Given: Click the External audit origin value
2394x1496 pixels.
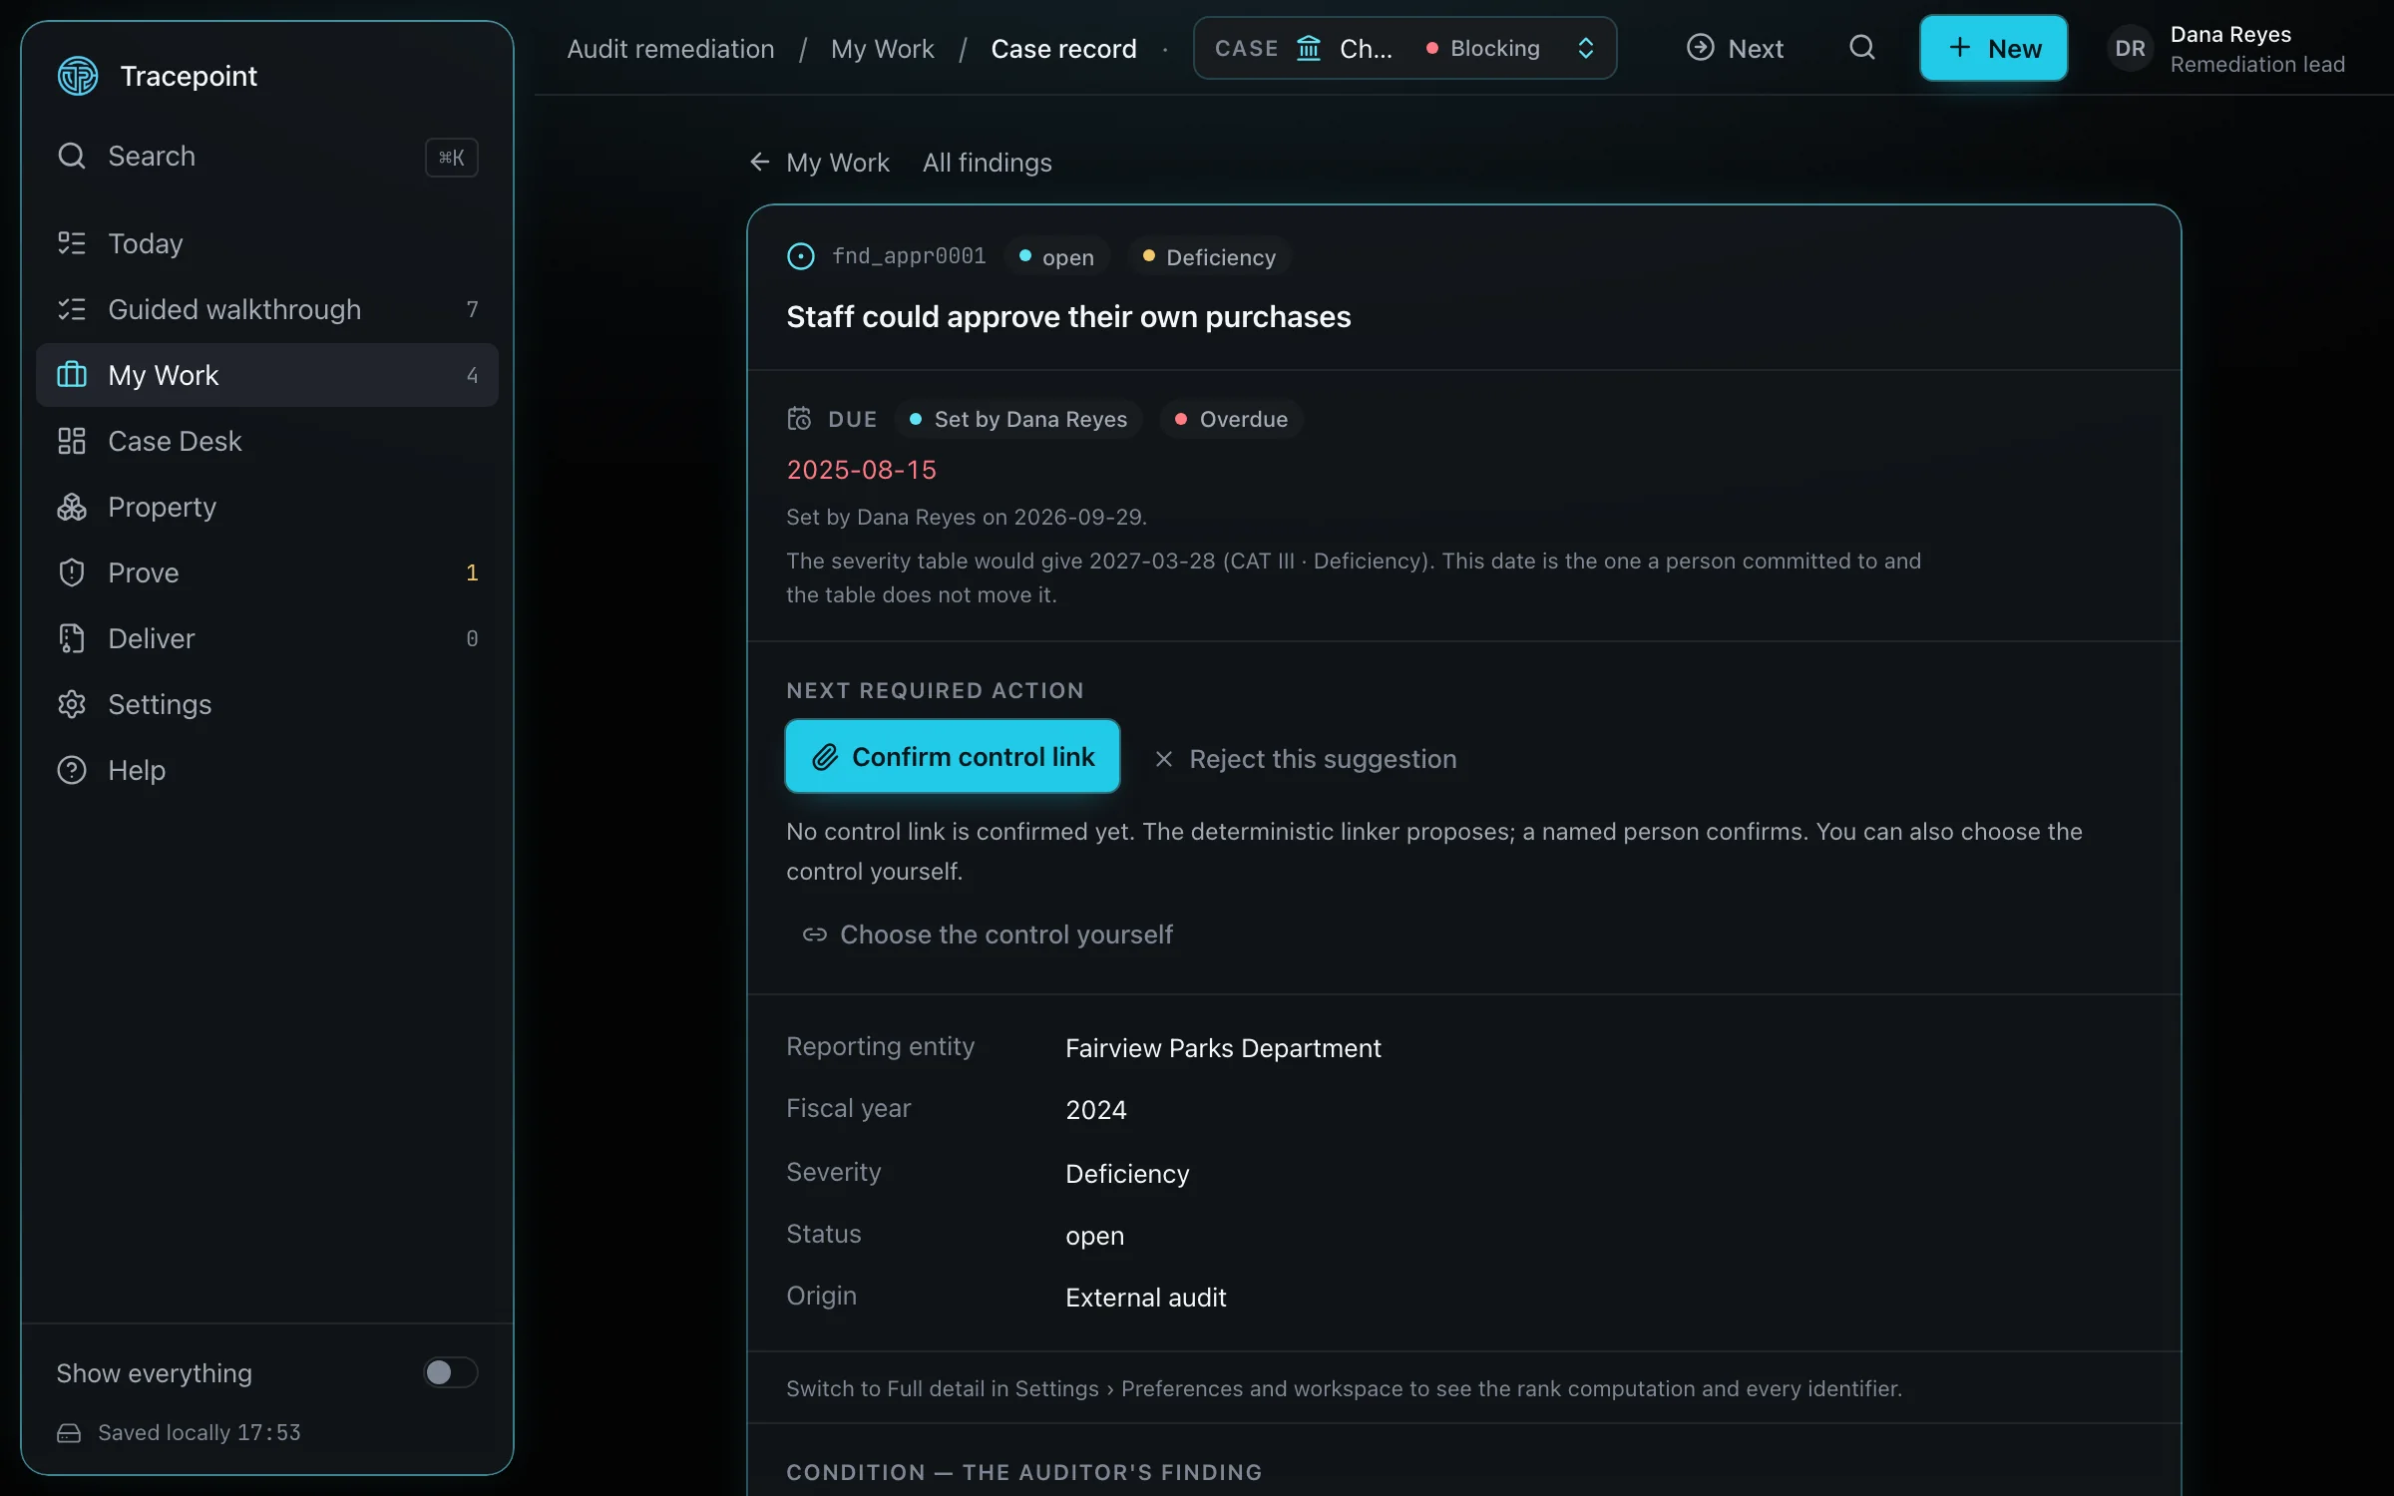Looking at the screenshot, I should coord(1145,1298).
